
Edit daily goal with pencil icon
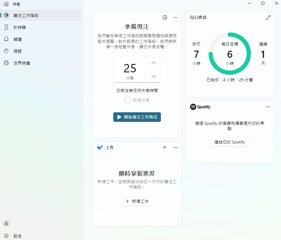[268, 18]
